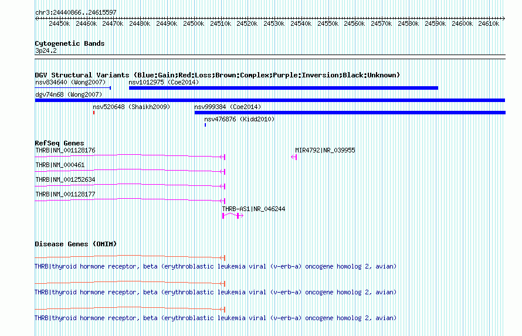Click the red nsv520648 loss marker
The width and height of the screenshot is (522, 336).
click(94, 113)
